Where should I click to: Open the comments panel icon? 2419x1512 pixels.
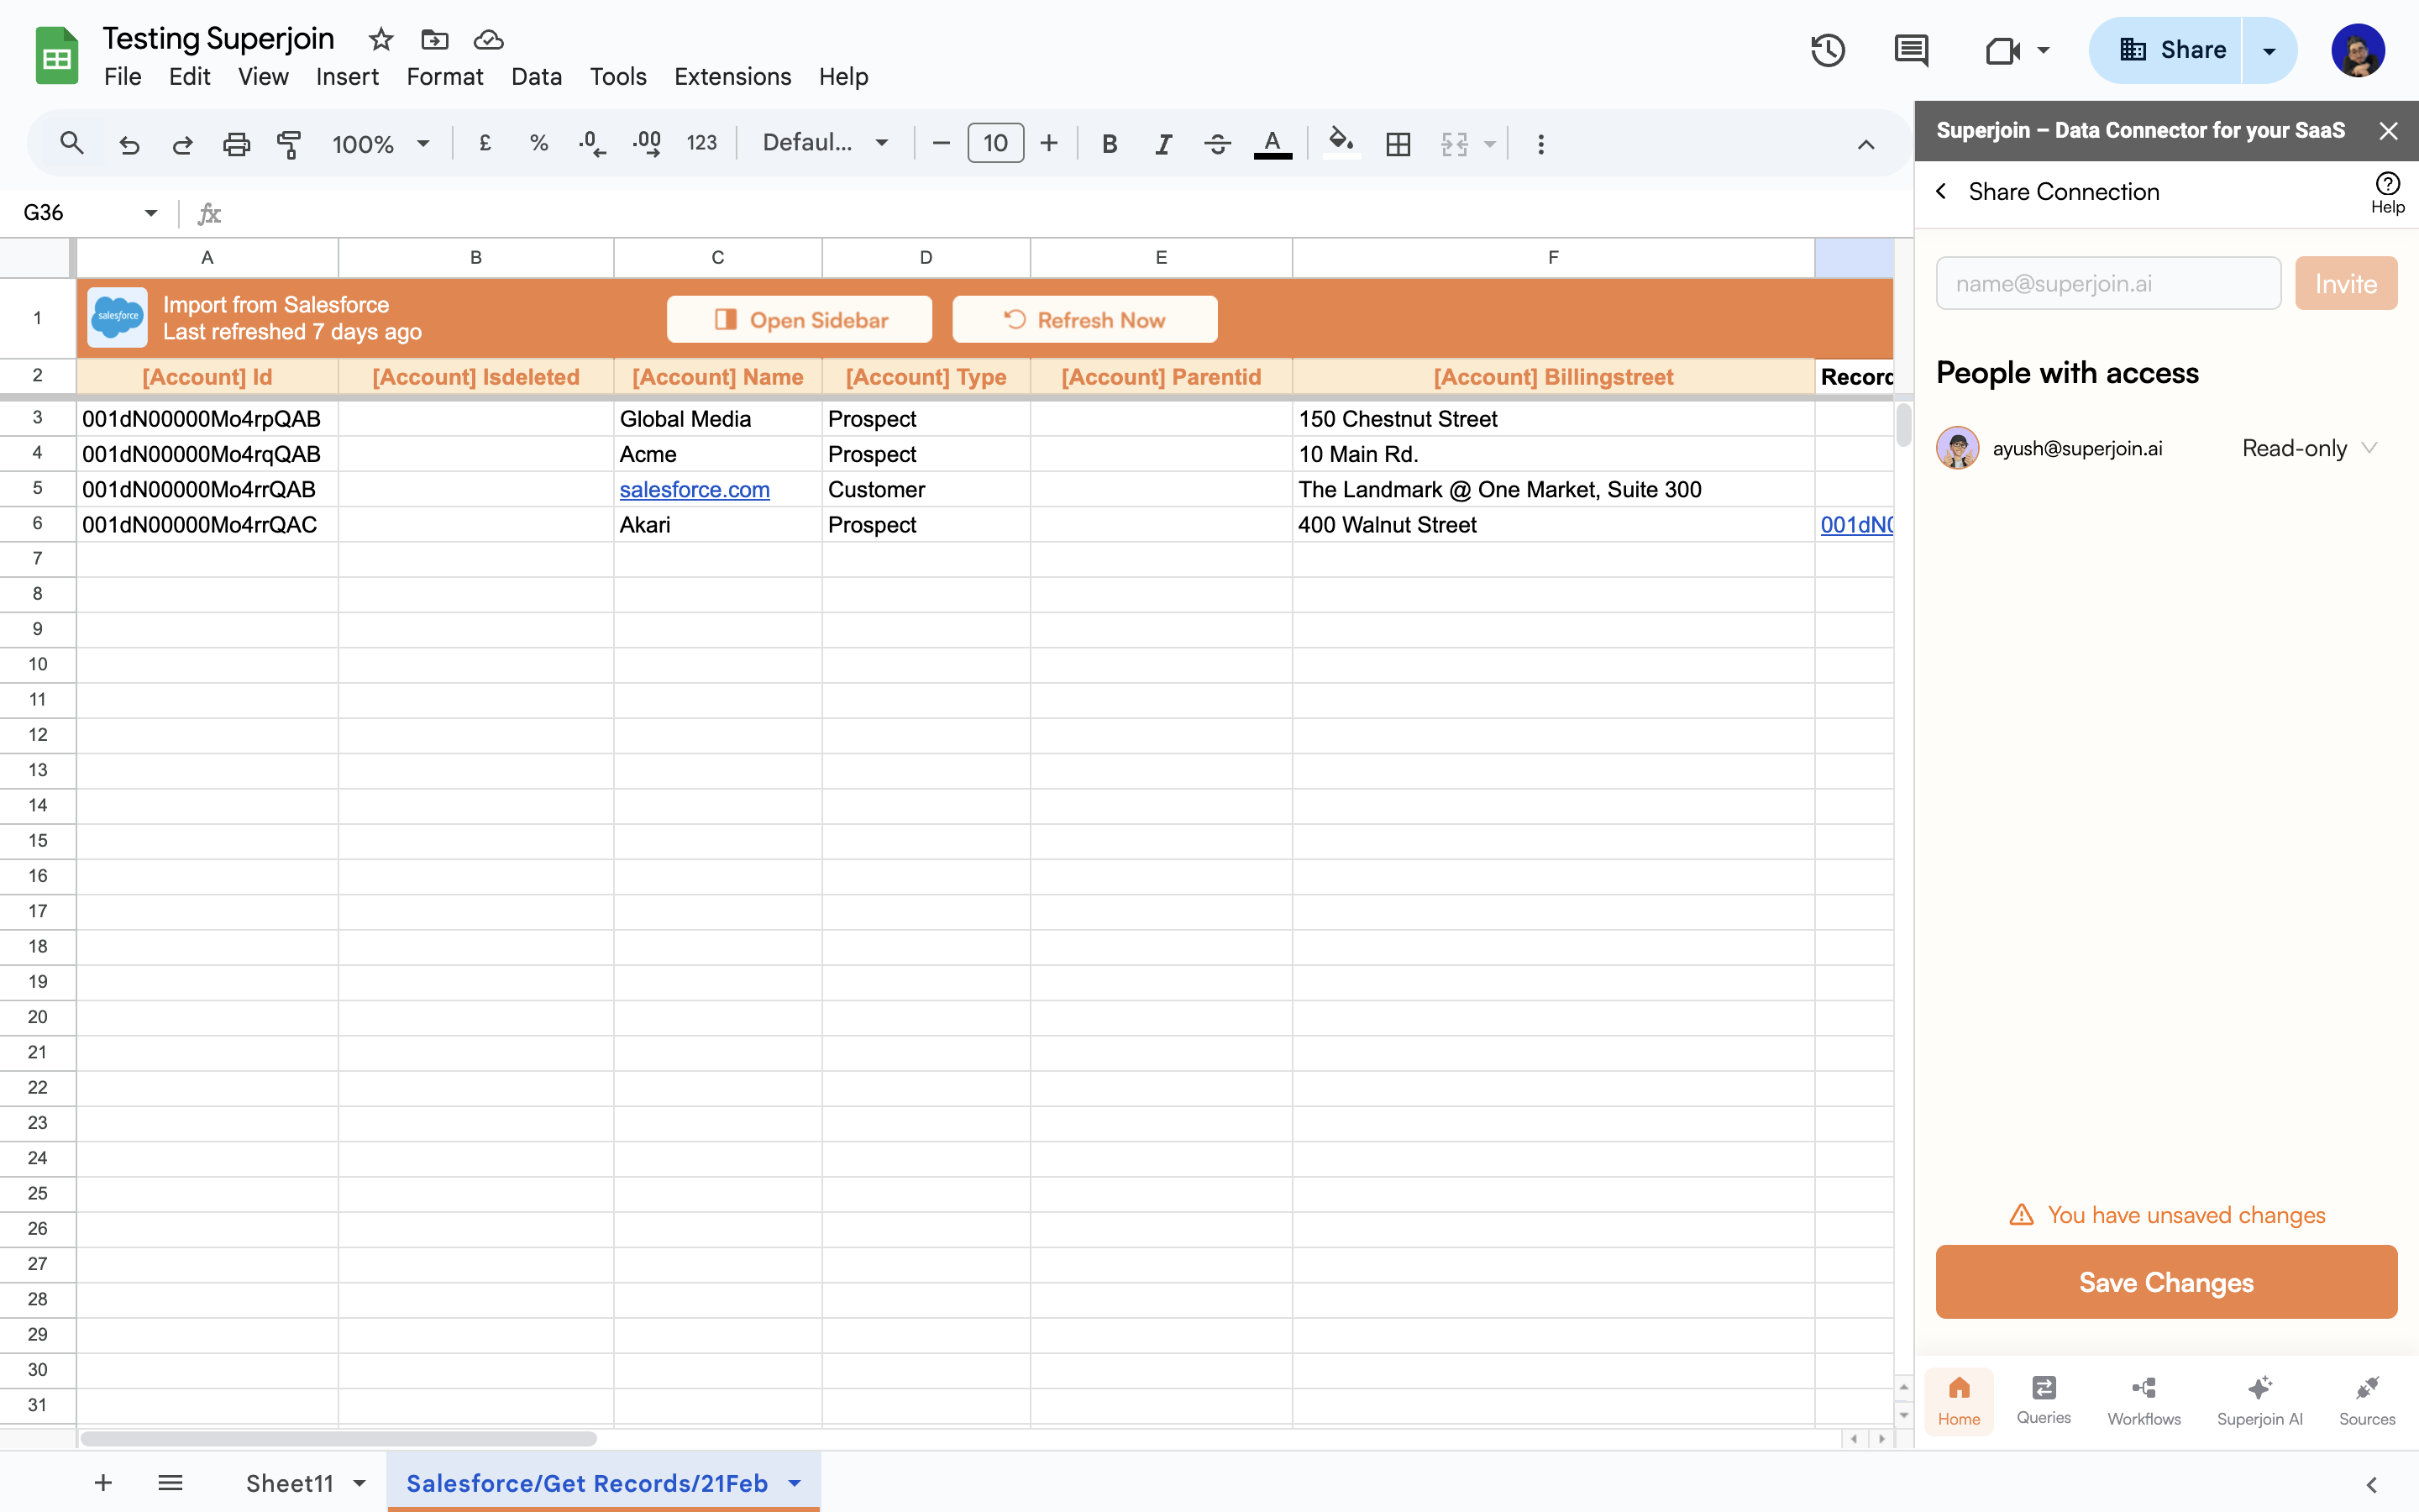[x=1911, y=50]
